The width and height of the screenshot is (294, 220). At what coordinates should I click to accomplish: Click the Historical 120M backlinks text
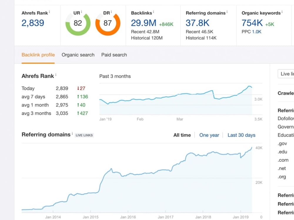tap(147, 38)
